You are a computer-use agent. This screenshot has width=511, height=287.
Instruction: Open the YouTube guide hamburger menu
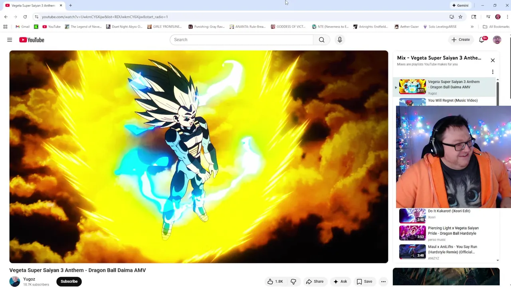[10, 40]
